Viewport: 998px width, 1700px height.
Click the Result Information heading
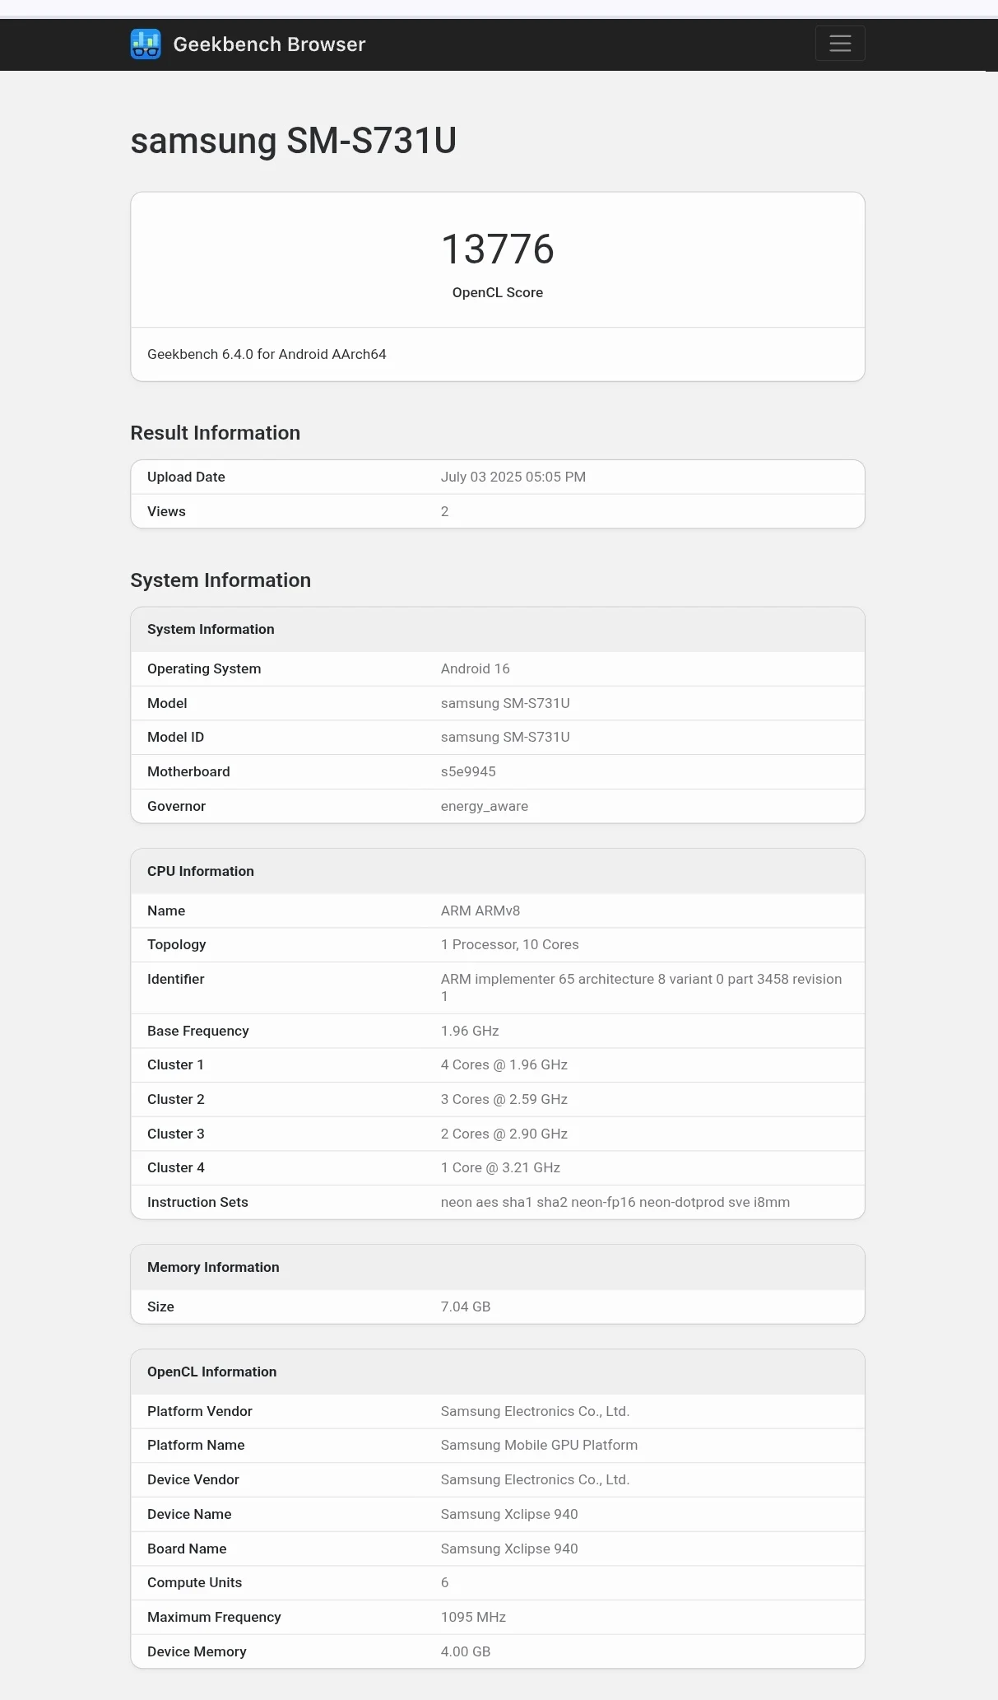pos(215,433)
